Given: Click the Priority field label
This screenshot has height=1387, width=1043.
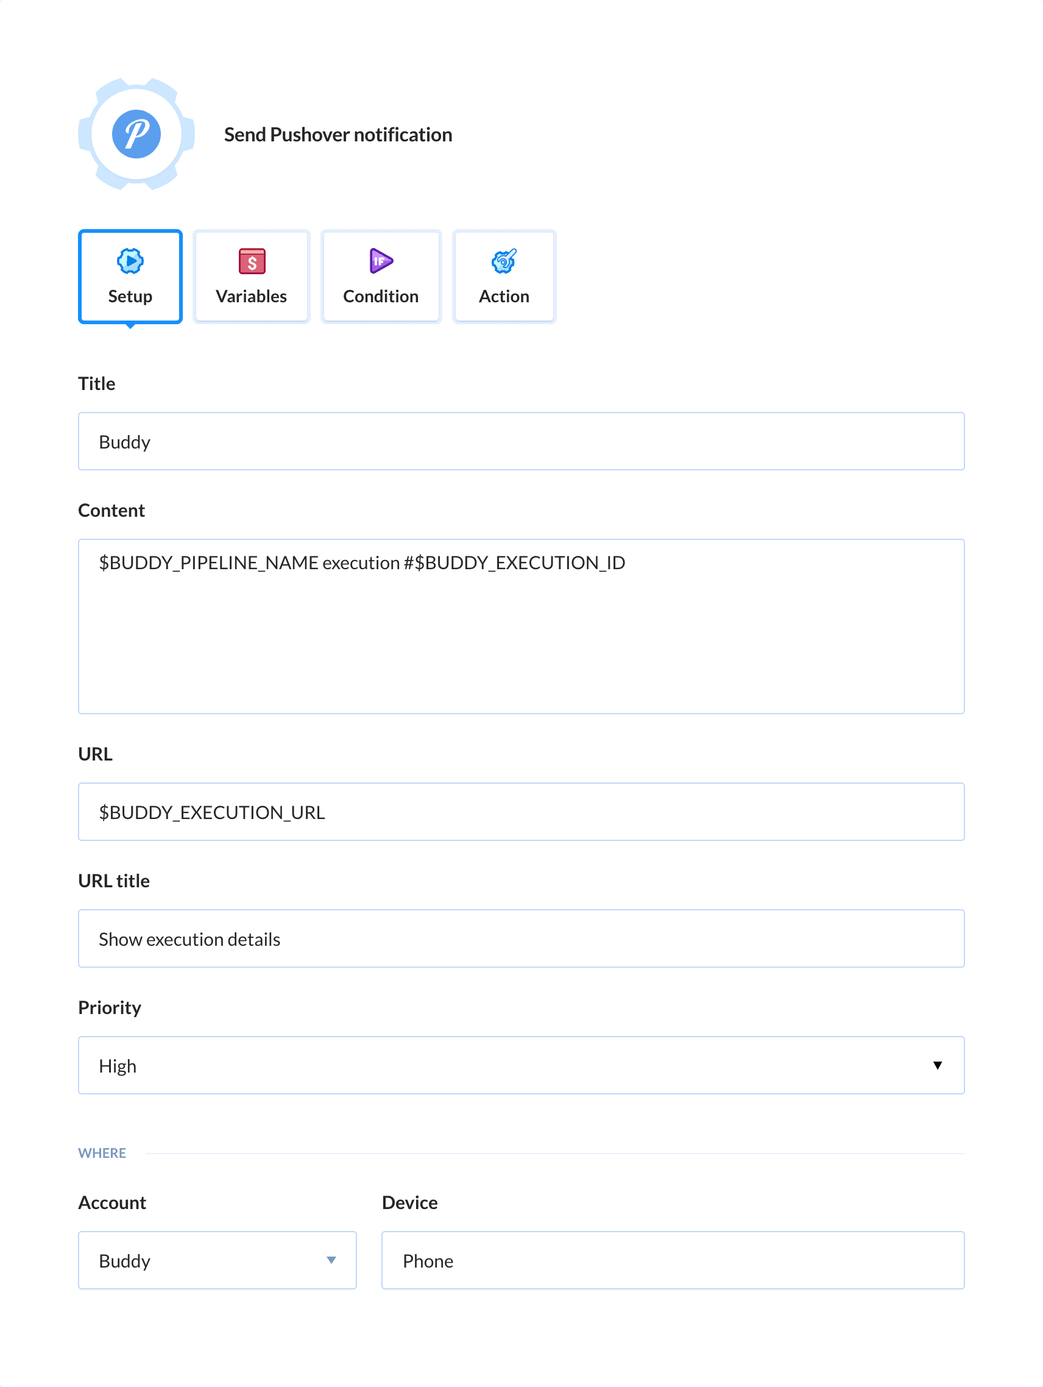Looking at the screenshot, I should tap(110, 1007).
